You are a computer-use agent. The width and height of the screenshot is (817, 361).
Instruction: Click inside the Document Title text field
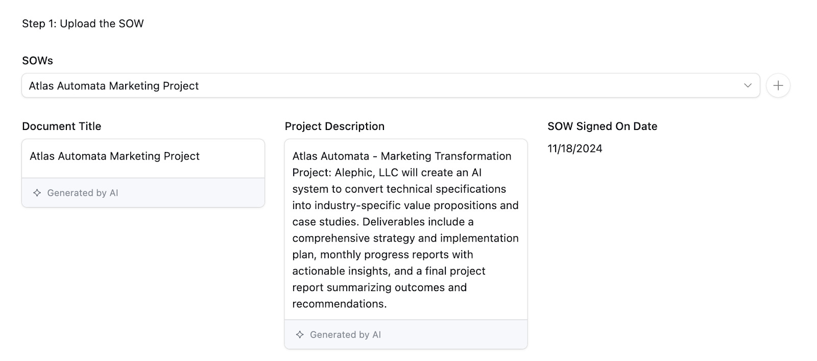click(x=143, y=158)
